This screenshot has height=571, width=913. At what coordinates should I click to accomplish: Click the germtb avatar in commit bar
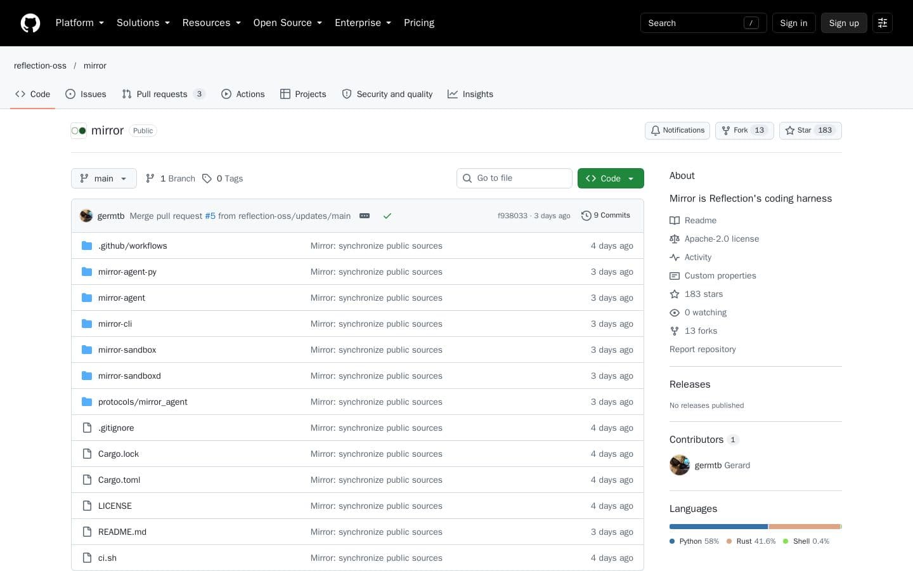86,216
